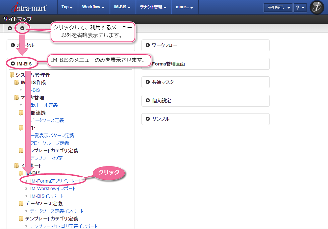Click the サイトマップ page title

tap(17, 19)
